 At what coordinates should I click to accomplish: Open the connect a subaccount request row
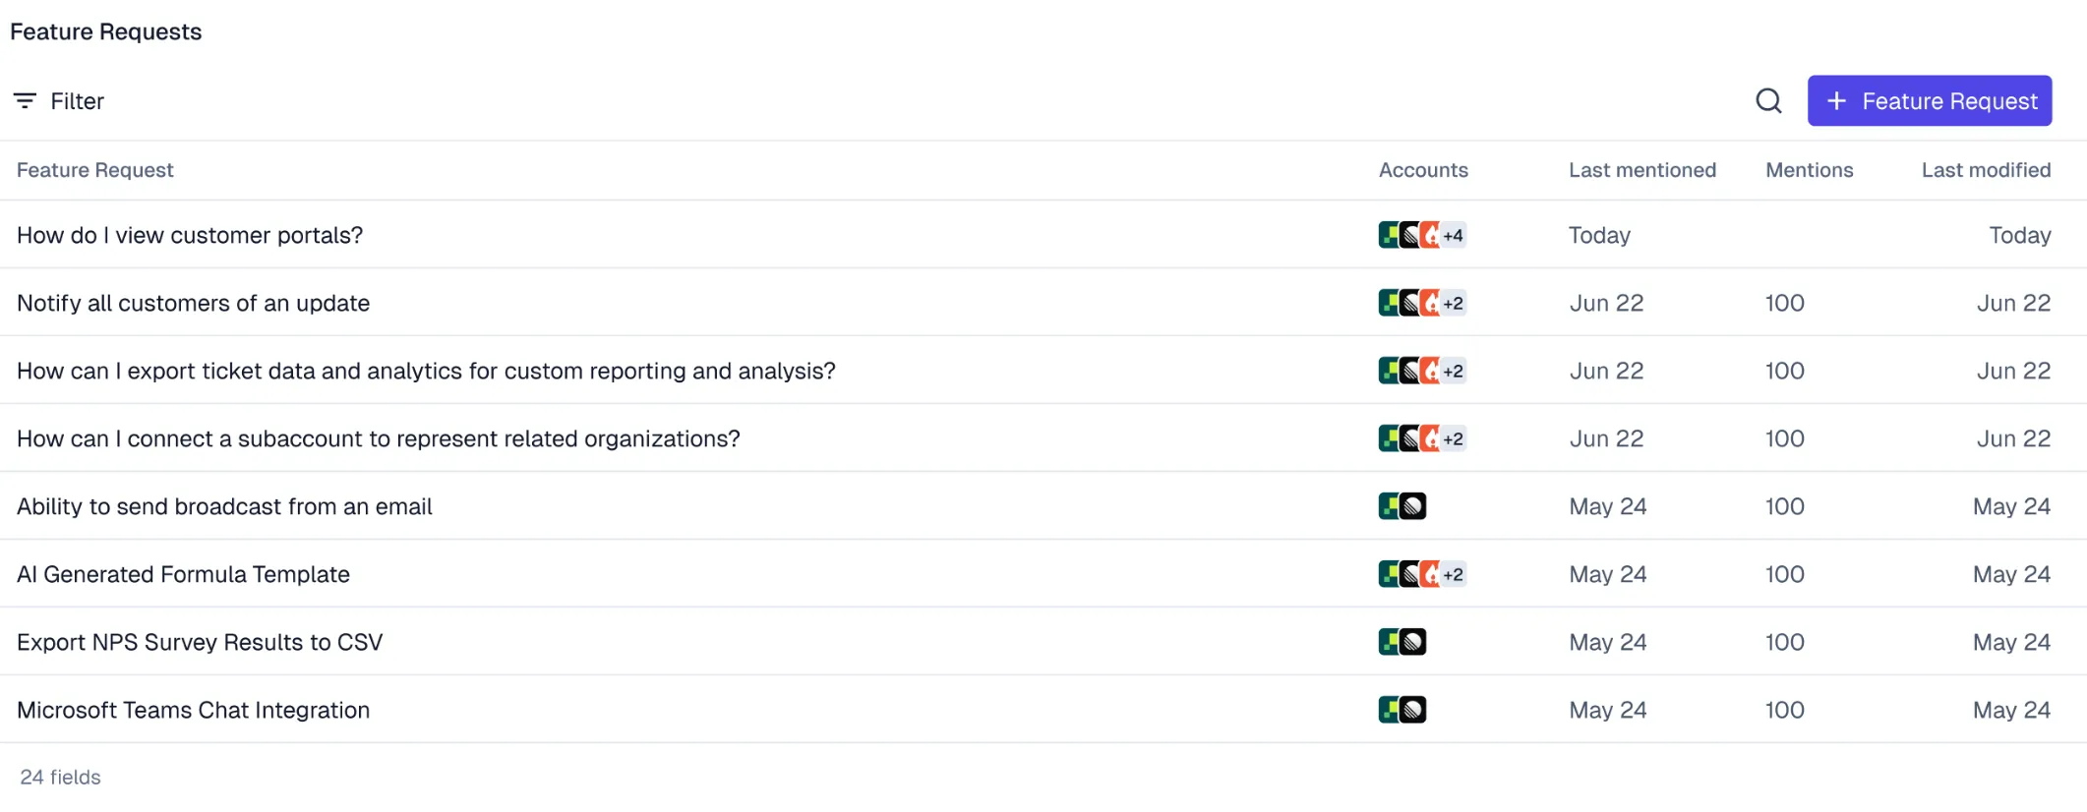(1043, 438)
